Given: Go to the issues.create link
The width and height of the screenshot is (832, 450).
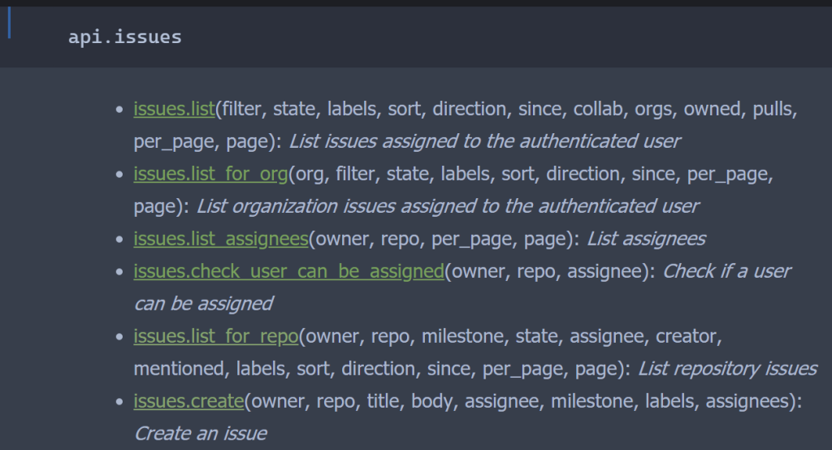Looking at the screenshot, I should coord(188,401).
